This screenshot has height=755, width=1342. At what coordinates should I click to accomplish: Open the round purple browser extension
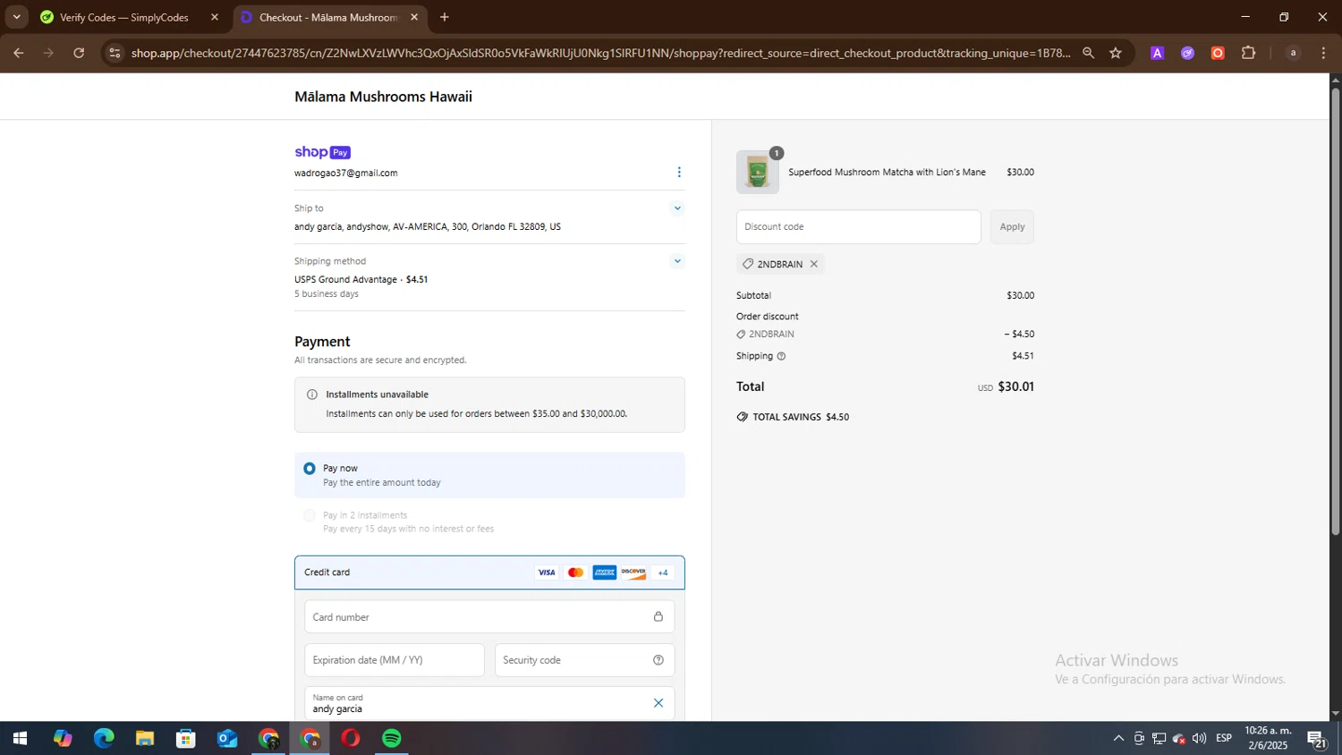tap(1187, 53)
